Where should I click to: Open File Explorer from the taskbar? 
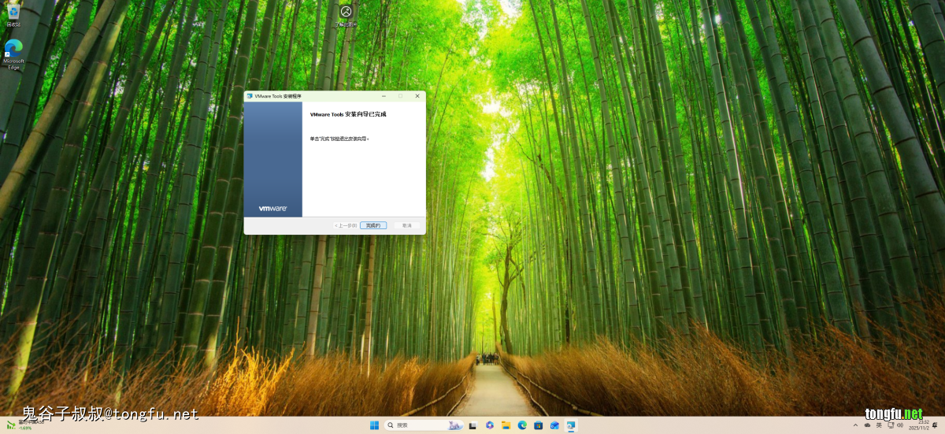click(506, 425)
